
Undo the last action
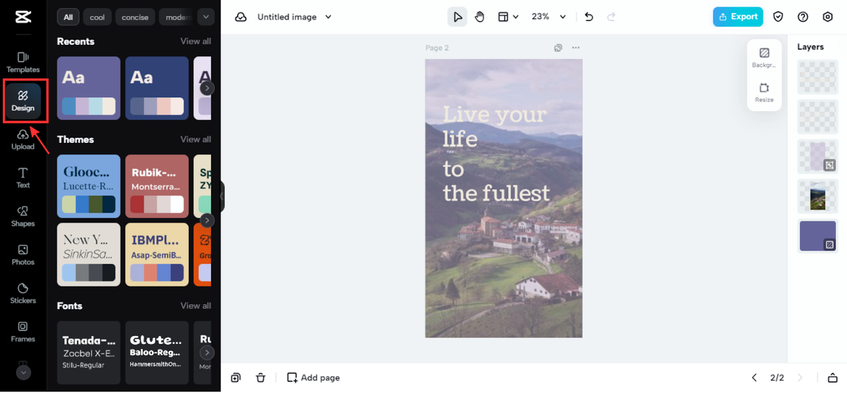coord(589,17)
